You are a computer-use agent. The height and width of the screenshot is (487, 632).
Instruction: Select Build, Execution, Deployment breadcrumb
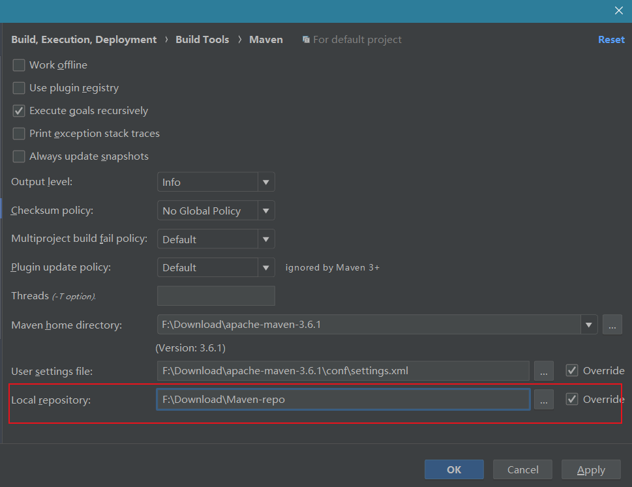click(84, 40)
